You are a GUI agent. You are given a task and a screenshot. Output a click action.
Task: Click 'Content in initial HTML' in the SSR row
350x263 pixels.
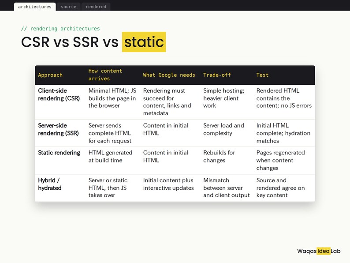click(166, 129)
